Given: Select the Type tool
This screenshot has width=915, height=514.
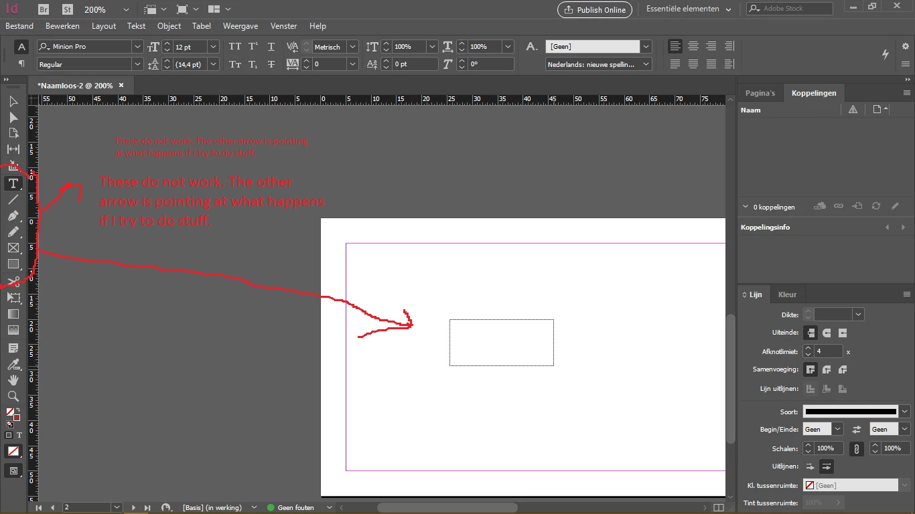Looking at the screenshot, I should pos(13,183).
